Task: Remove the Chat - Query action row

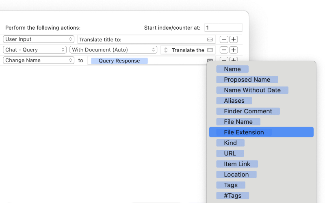Action: 224,50
